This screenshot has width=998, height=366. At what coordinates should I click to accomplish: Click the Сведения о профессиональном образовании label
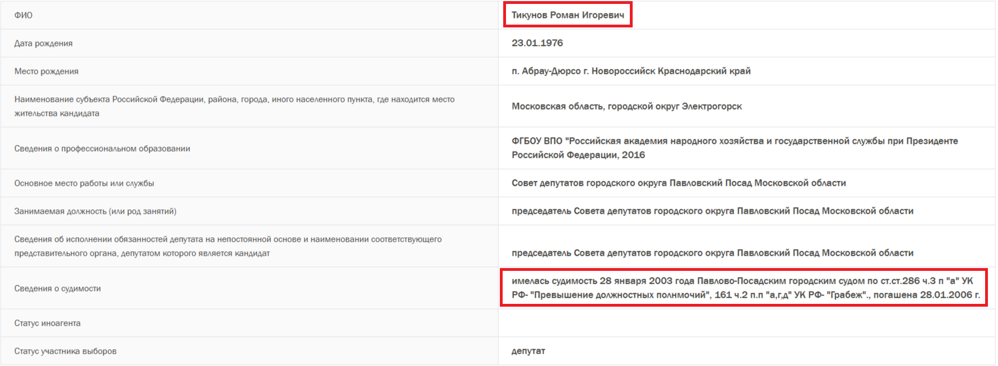(103, 148)
